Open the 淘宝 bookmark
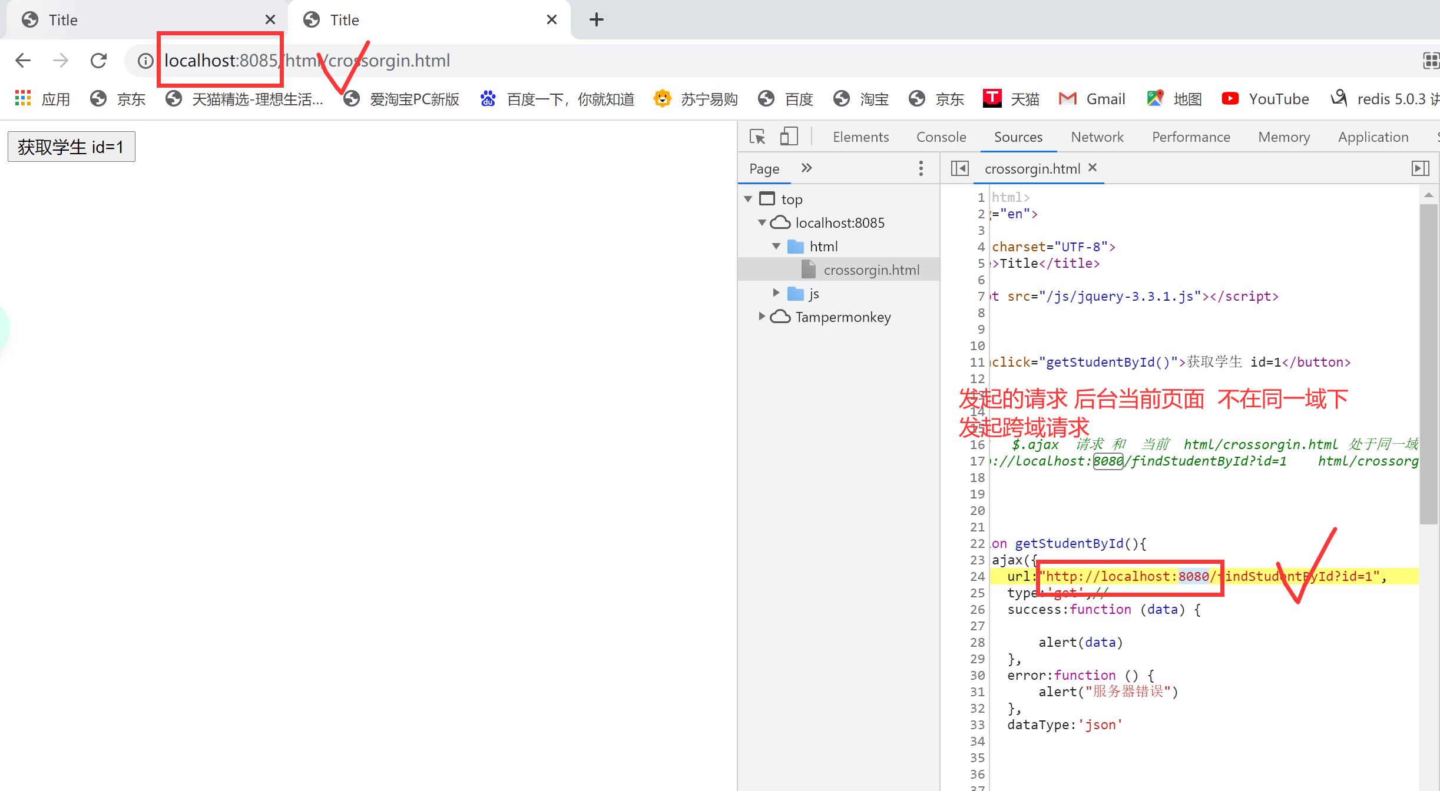This screenshot has width=1440, height=791. coord(861,99)
